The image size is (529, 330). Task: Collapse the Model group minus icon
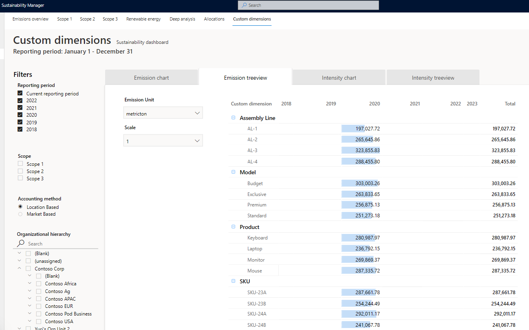point(233,172)
